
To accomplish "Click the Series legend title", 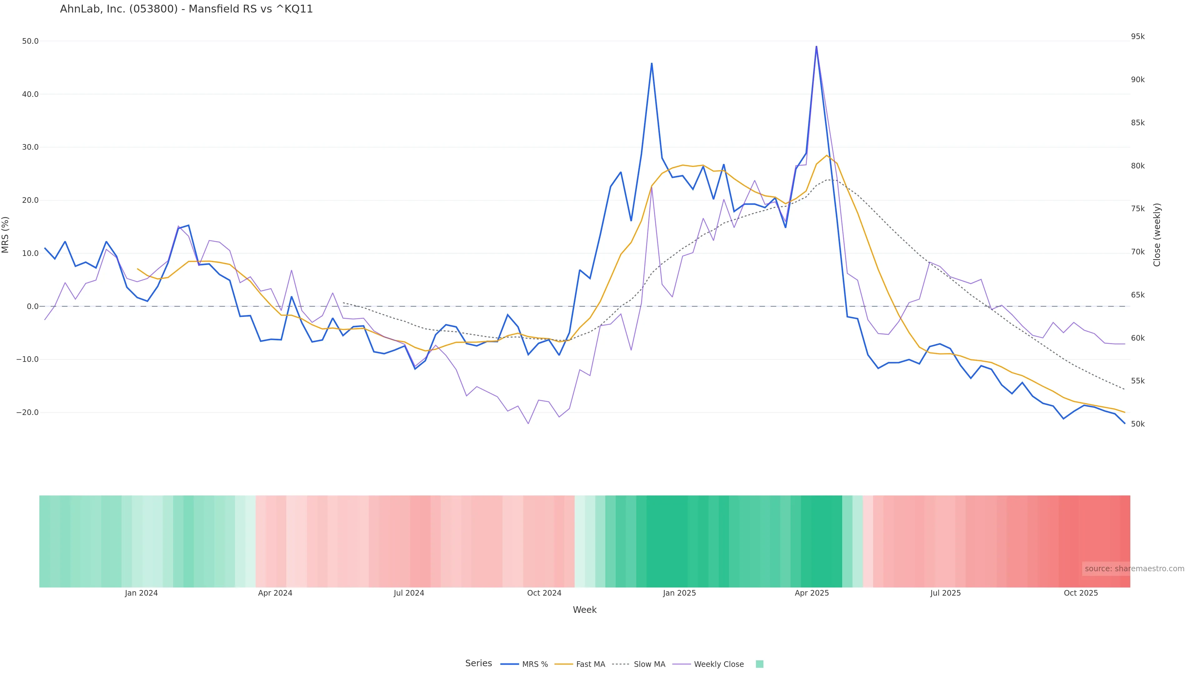I will click(478, 663).
